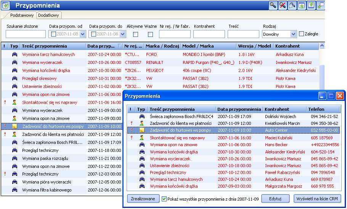This screenshot has height=209, width=347.
Task: Click the clear search icon with red X
Action: pyautogui.click(x=283, y=5)
